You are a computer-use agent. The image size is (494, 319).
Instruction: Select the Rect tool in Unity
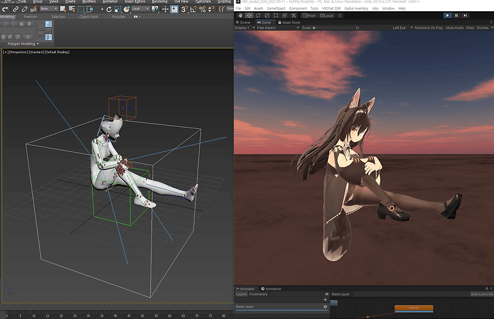tap(276, 15)
